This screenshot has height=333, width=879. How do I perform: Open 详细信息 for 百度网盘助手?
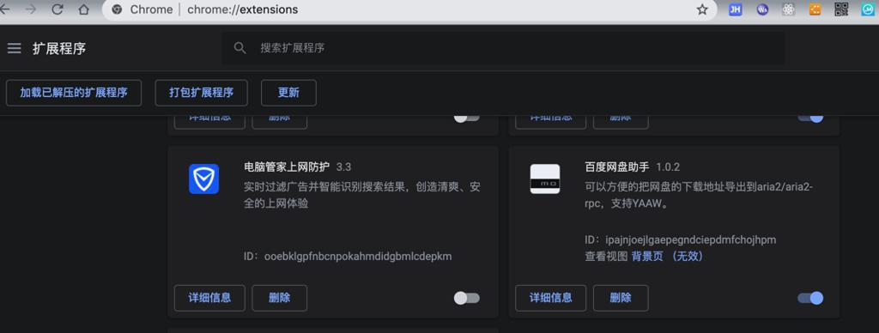(x=550, y=298)
